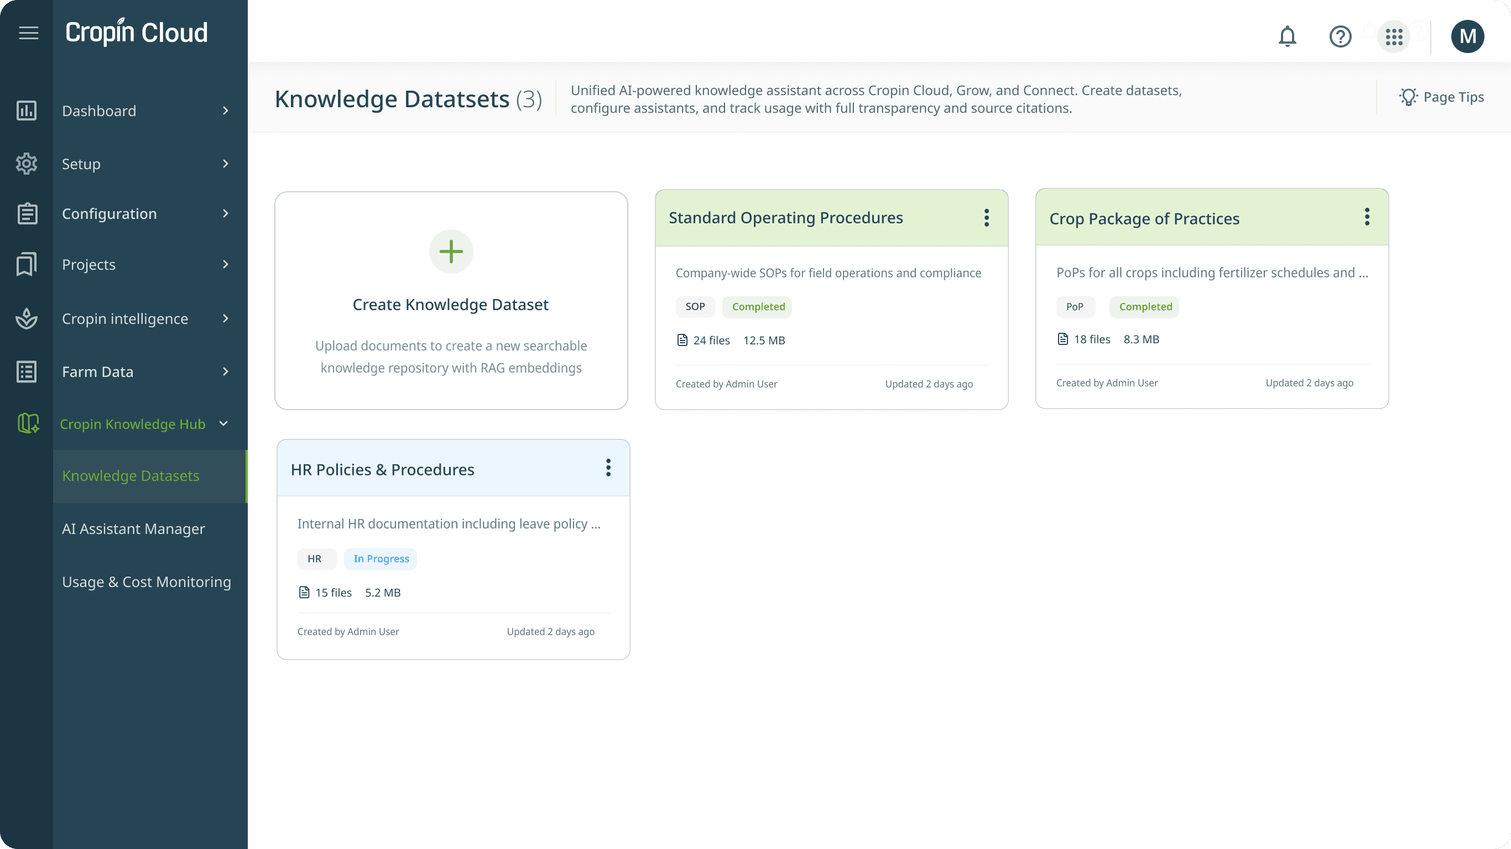Image resolution: width=1511 pixels, height=849 pixels.
Task: Click the Cropin Cloud logo
Action: [137, 32]
